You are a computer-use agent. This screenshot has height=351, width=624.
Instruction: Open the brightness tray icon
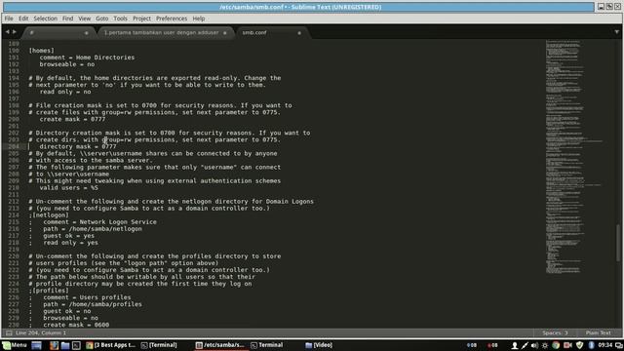pyautogui.click(x=545, y=345)
